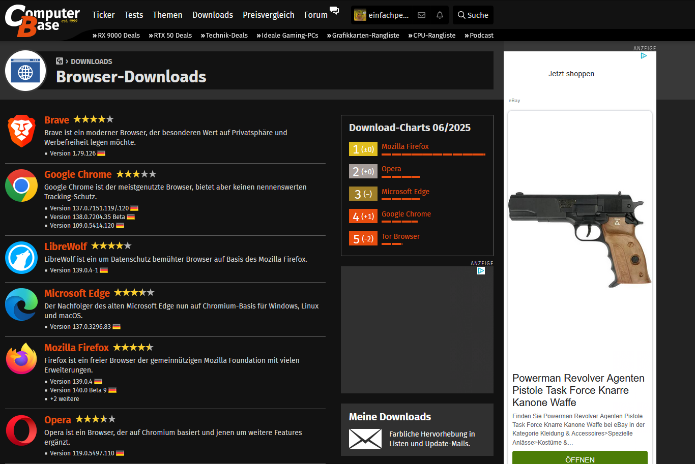Open the inbox envelope icon
The width and height of the screenshot is (695, 464).
[421, 15]
